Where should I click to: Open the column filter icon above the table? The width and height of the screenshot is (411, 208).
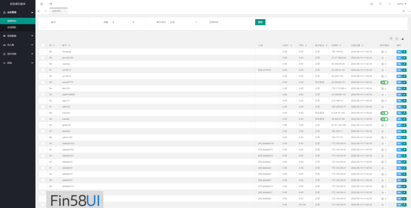tap(391, 39)
